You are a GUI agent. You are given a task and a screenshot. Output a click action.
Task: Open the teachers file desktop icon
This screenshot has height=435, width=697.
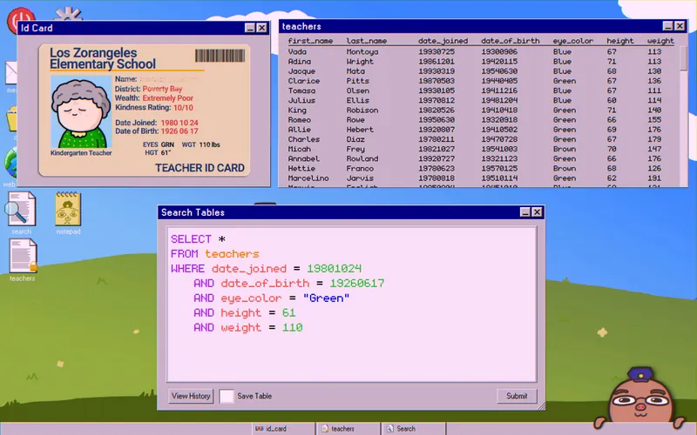[23, 259]
